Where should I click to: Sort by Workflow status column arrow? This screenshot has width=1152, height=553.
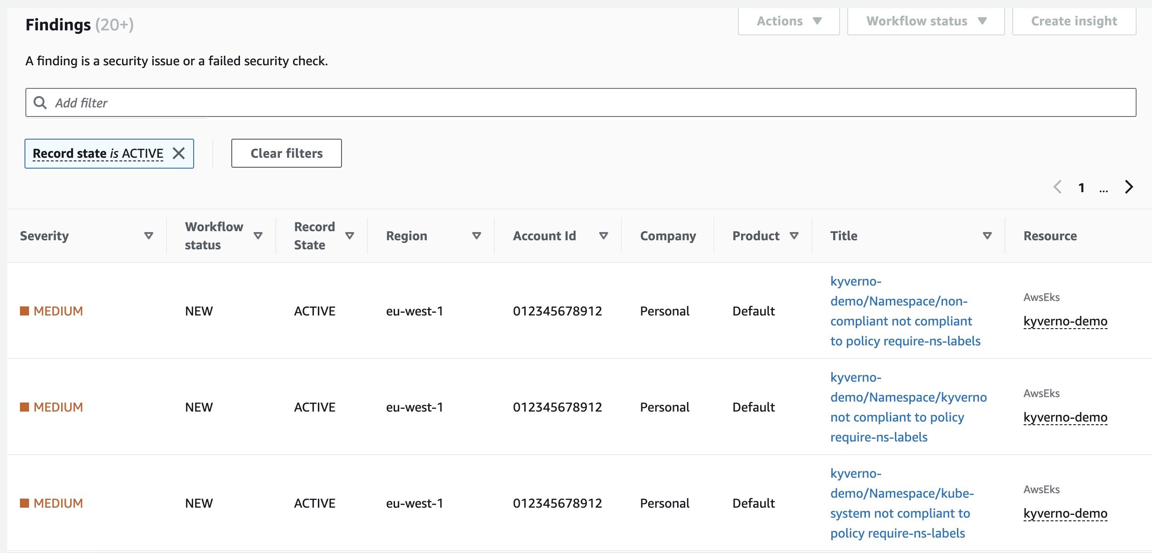258,236
